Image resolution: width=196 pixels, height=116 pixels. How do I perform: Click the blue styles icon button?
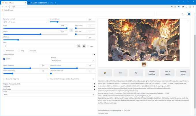pos(189,14)
